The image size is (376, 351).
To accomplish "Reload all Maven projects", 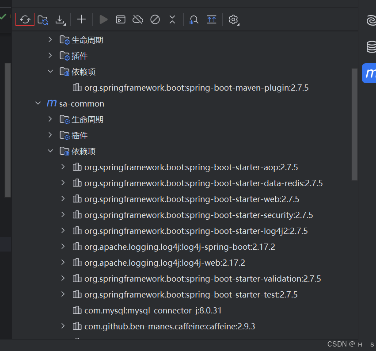I will (25, 19).
